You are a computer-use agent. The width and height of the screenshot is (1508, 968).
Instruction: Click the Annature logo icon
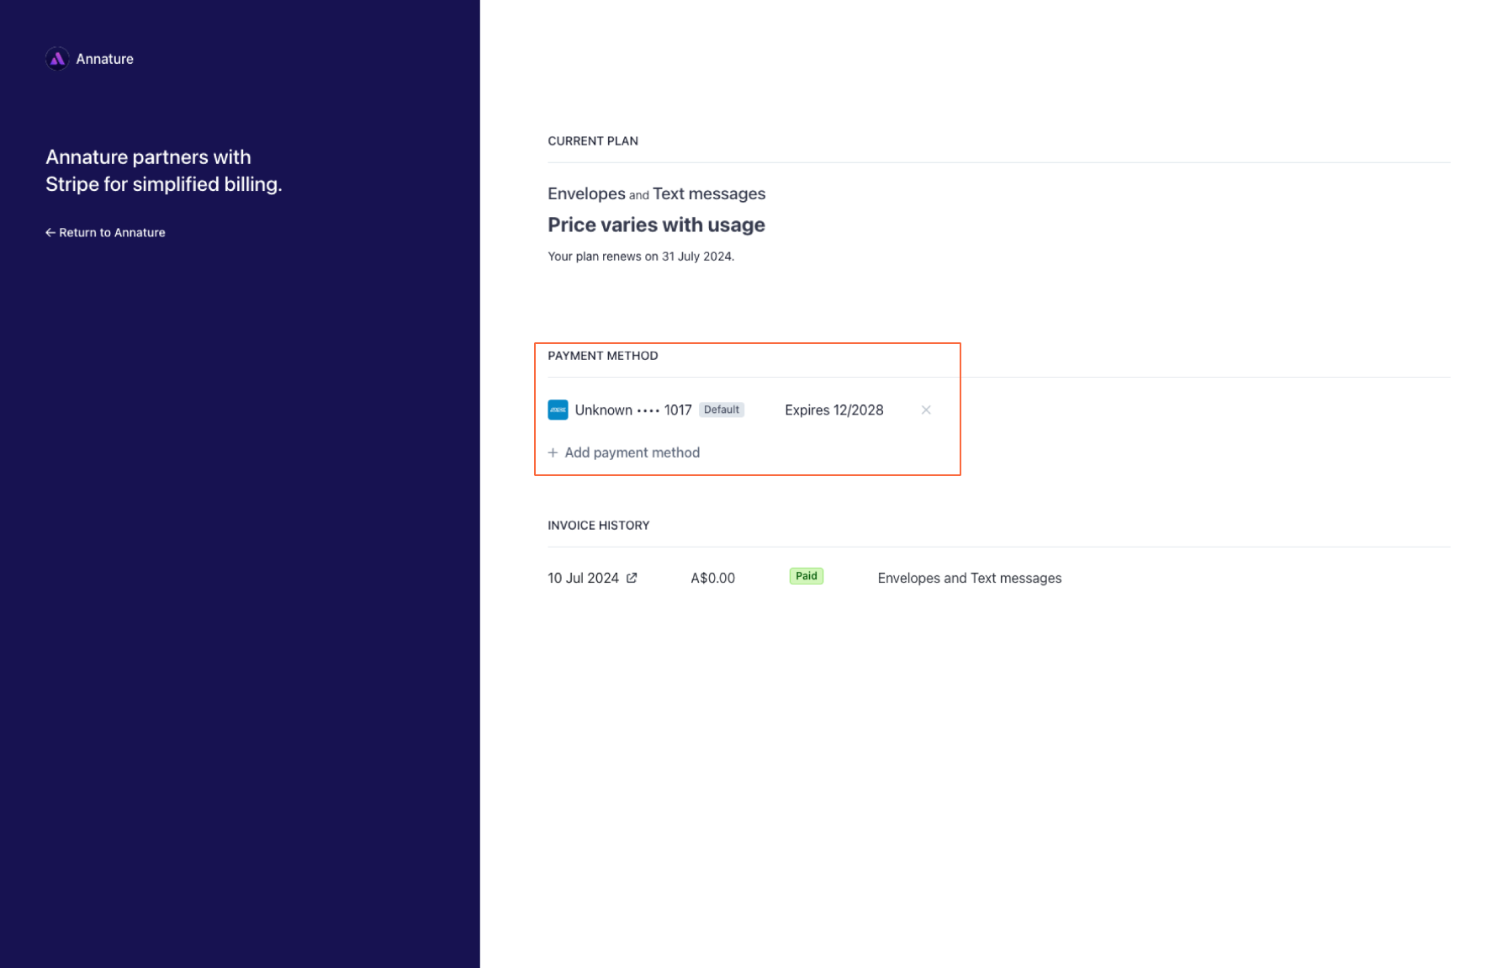[57, 59]
